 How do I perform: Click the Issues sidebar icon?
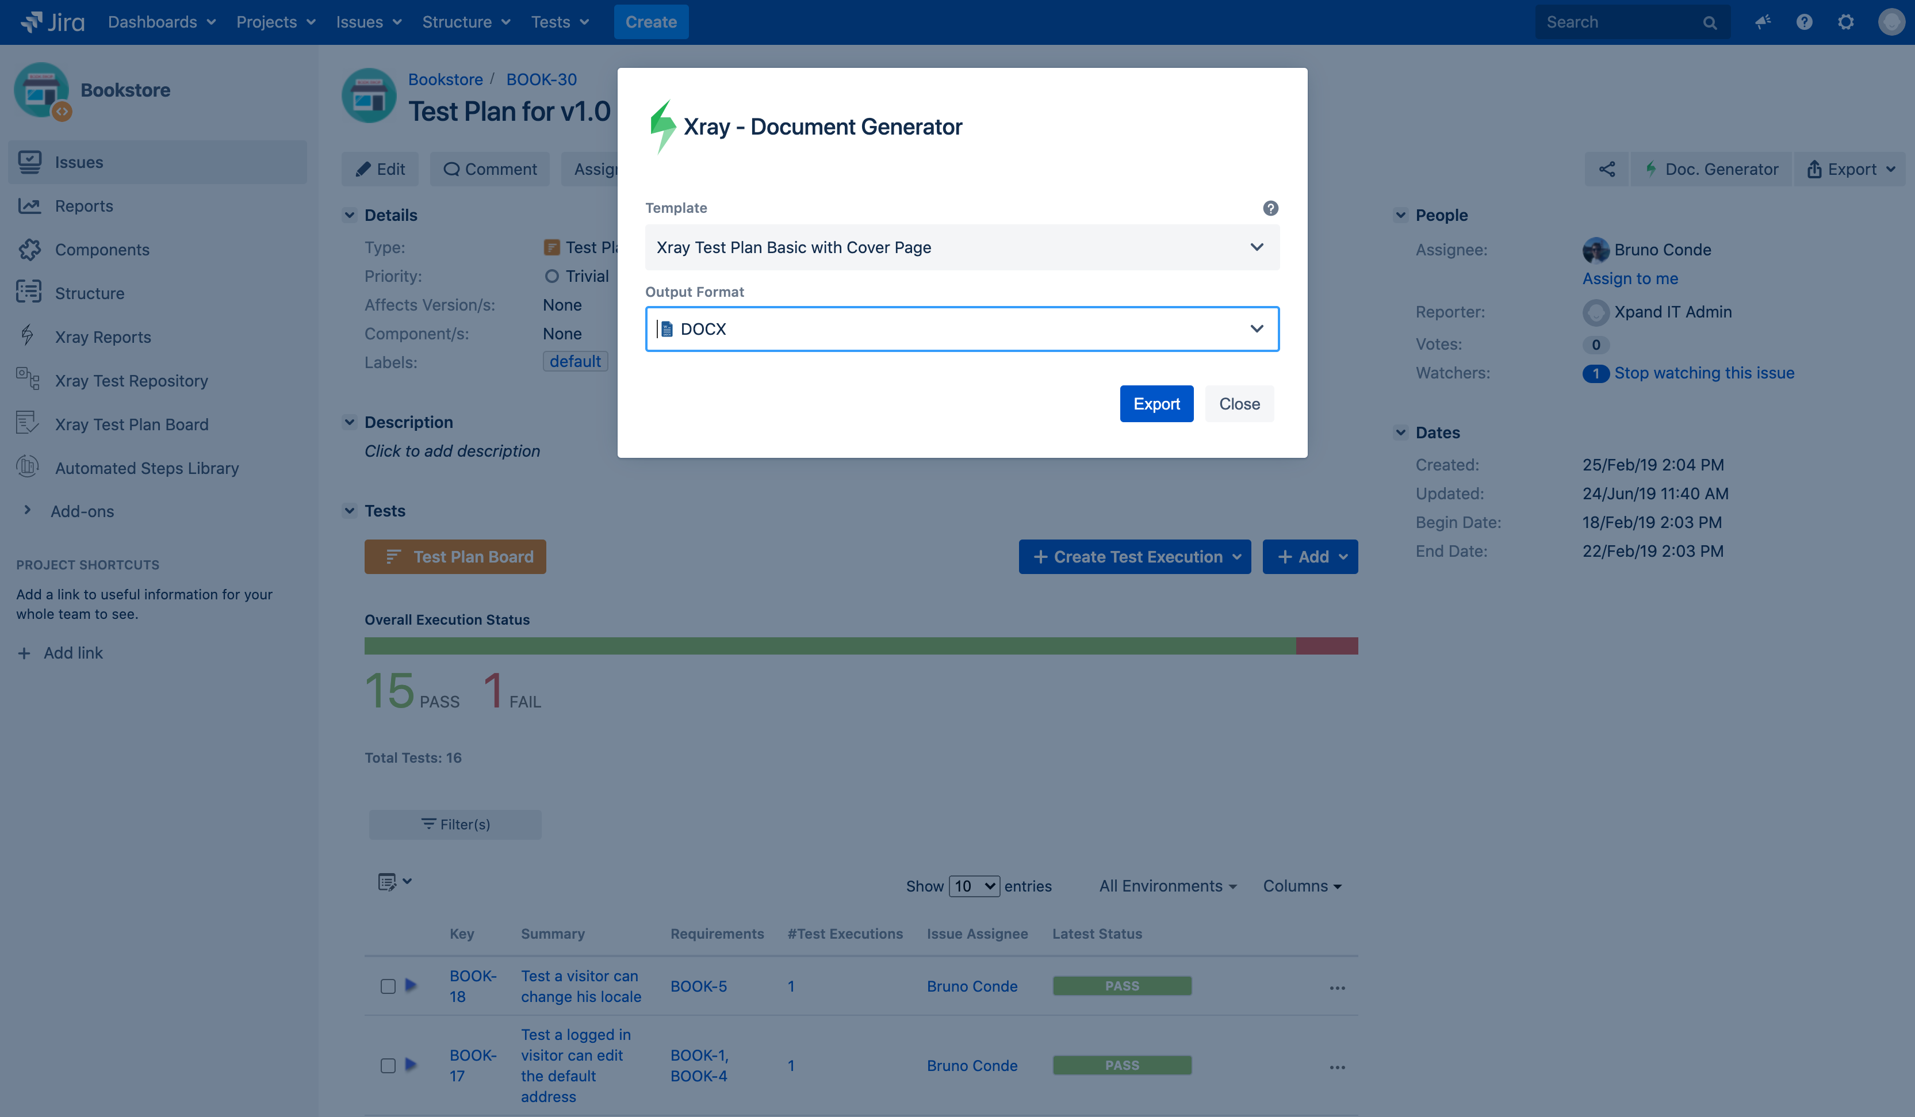pos(30,162)
